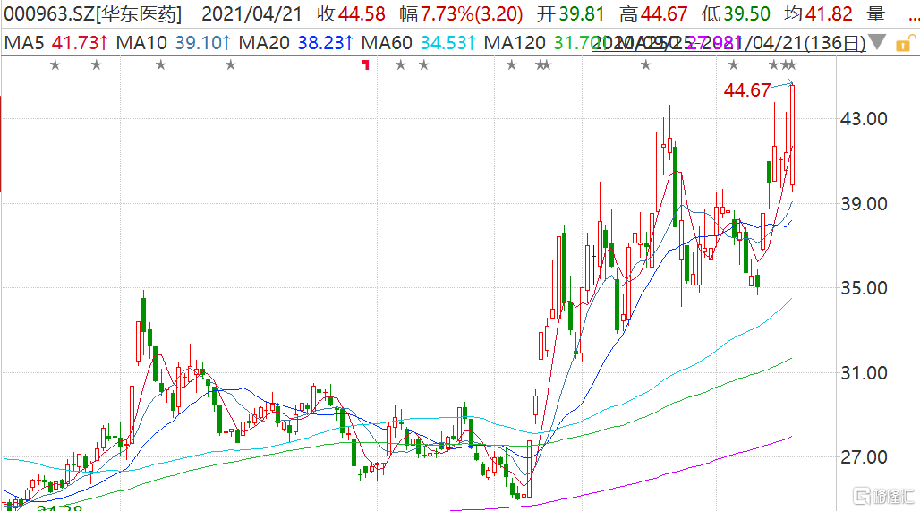Select the MA20 38.23 indicator
This screenshot has width=920, height=511.
[x=296, y=43]
